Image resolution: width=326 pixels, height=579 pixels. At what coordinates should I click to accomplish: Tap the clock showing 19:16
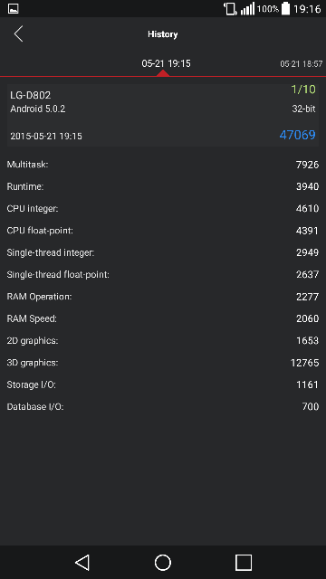pos(307,8)
